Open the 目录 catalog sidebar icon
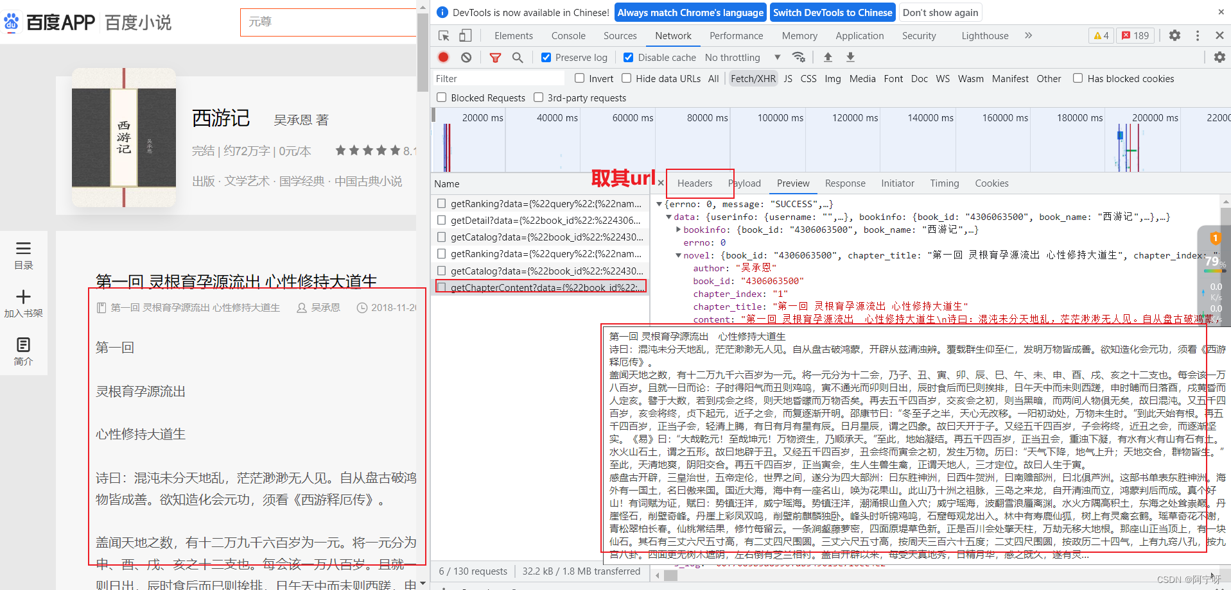The width and height of the screenshot is (1231, 590). coord(24,255)
